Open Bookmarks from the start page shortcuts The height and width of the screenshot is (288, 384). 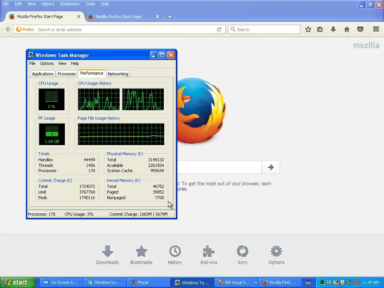tap(141, 255)
